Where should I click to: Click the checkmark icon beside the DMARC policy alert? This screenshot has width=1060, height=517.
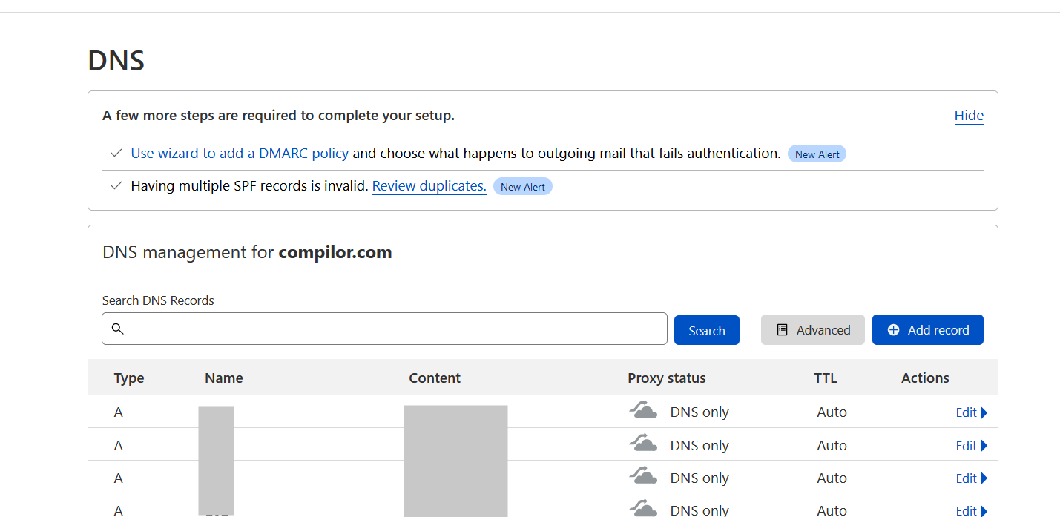pos(116,154)
